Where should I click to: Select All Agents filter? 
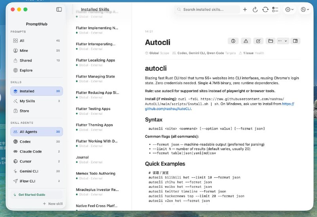(x=36, y=132)
